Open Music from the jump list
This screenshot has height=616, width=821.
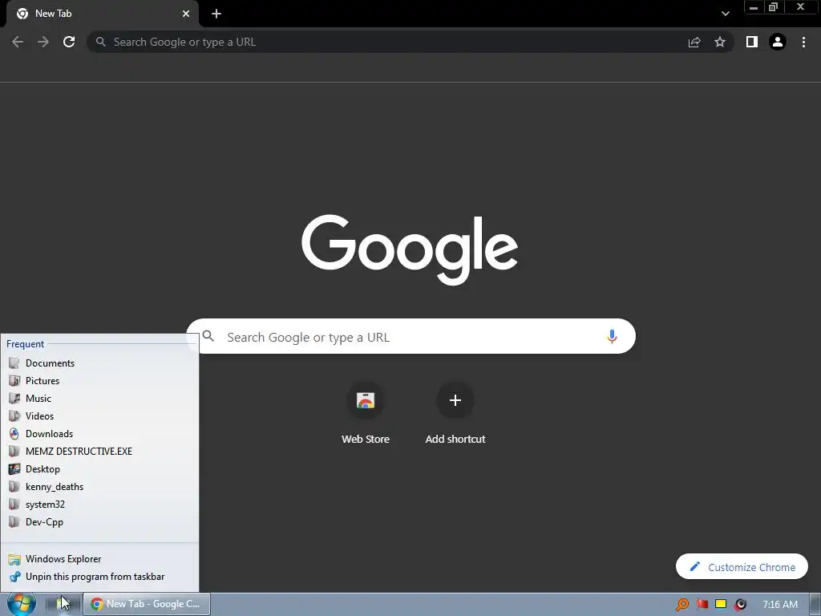coord(99,399)
